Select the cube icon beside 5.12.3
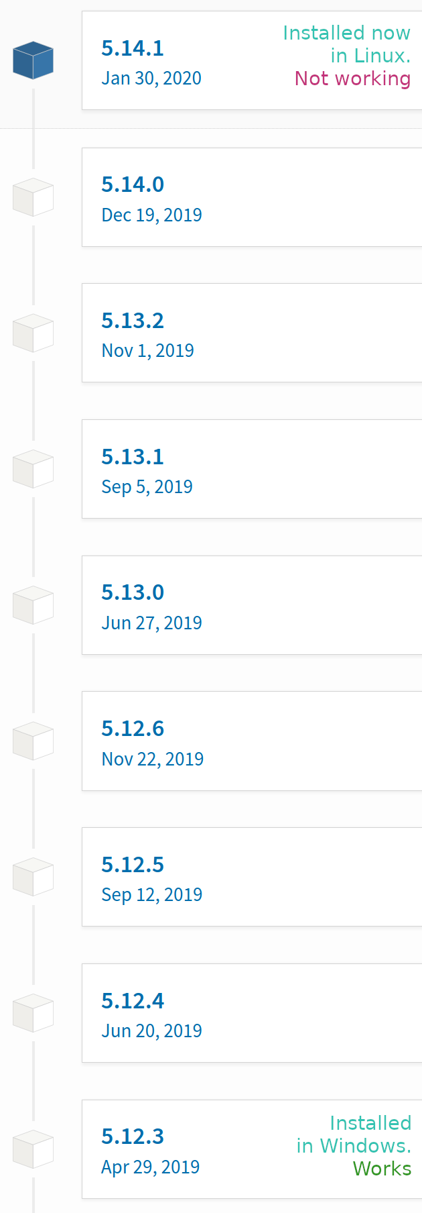422x1213 pixels. click(33, 1149)
